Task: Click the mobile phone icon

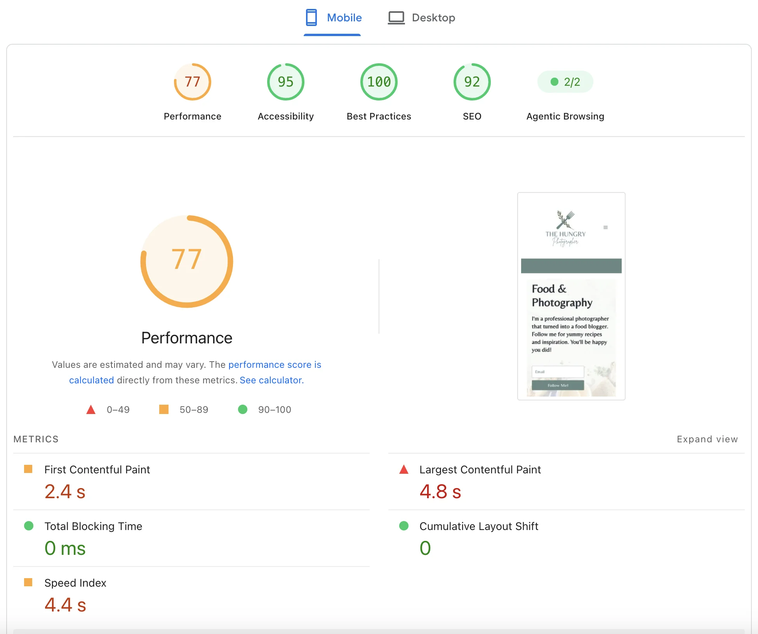Action: click(x=311, y=18)
